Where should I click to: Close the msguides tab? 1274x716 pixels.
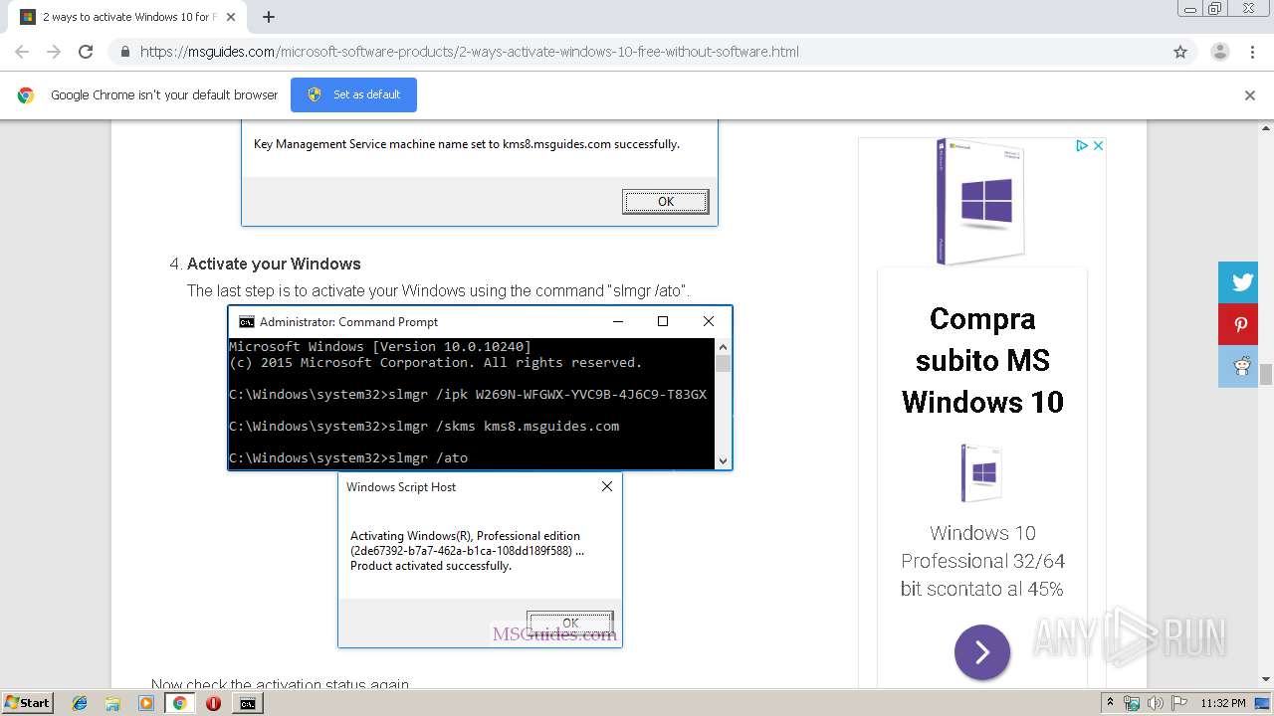(231, 17)
